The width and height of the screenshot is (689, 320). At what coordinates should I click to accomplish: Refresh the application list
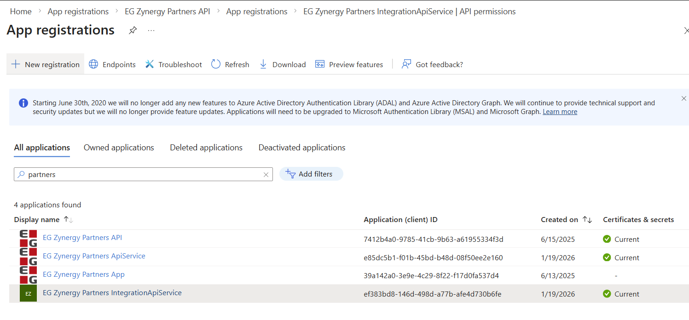[x=230, y=64]
